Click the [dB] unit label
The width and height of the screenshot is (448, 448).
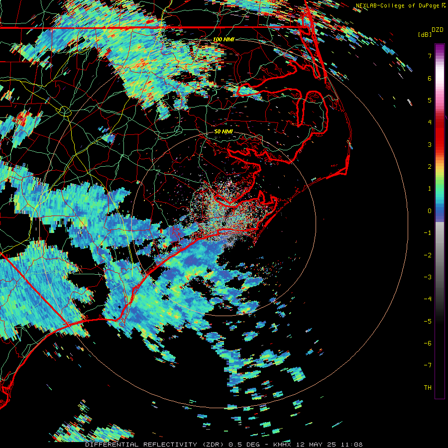pyautogui.click(x=425, y=34)
